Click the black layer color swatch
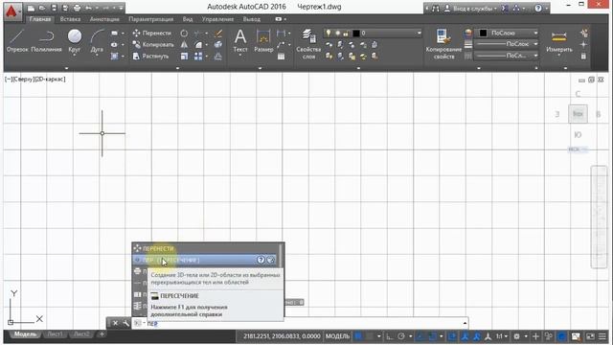 (x=356, y=34)
